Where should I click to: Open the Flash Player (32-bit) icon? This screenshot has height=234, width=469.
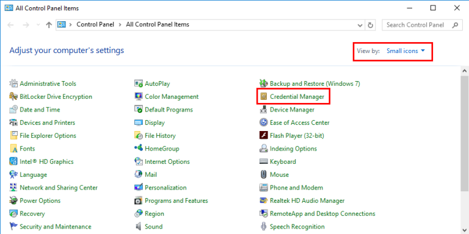tap(264, 135)
